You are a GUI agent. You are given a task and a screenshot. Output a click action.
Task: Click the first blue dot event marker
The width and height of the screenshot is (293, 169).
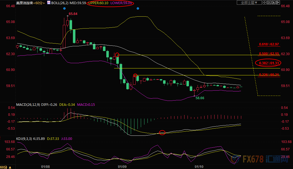point(65,9)
